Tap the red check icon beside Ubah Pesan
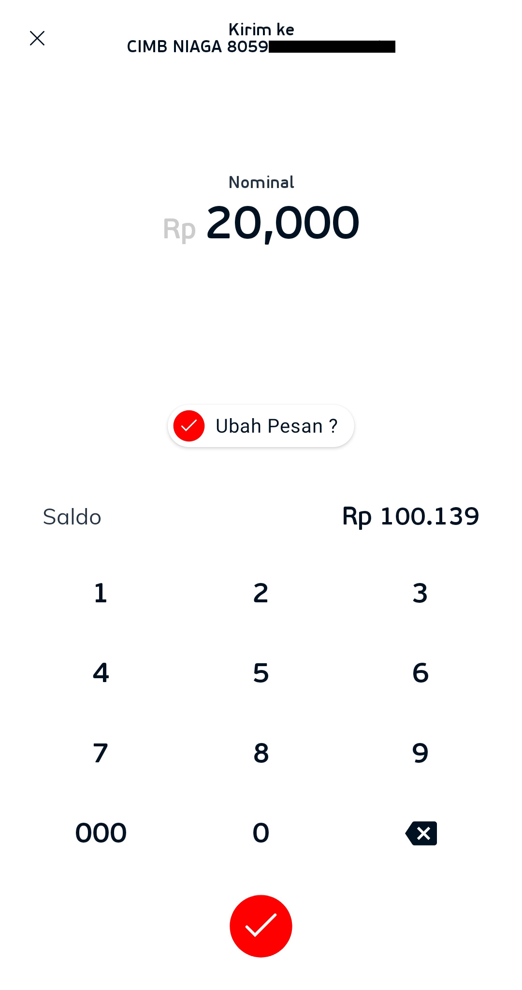Screen dimensions: 522x990 pos(189,426)
